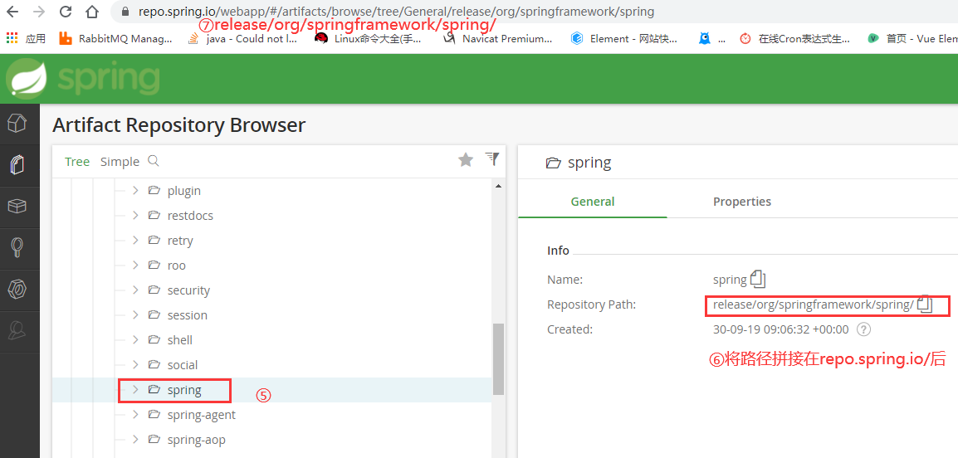Open the General tab
Screen dimensions: 958x458
pos(593,202)
